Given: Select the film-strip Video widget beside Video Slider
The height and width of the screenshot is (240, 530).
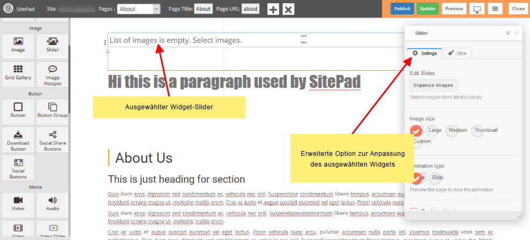Looking at the screenshot, I should 18,230.
